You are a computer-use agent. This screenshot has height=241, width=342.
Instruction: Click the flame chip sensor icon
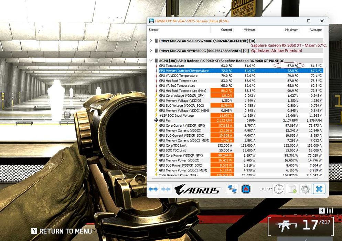[246, 189]
